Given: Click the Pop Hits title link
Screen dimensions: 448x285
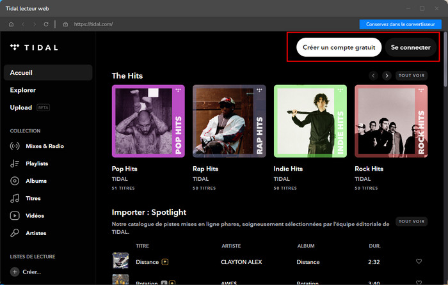Looking at the screenshot, I should 125,169.
